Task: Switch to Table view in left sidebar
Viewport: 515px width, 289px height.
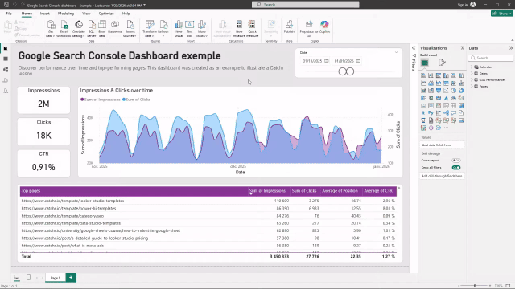Action: click(6, 59)
